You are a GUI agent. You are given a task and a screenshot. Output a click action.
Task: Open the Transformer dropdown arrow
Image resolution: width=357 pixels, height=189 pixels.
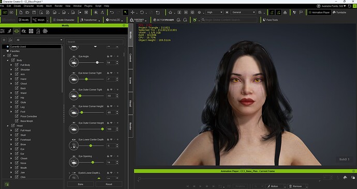(99, 21)
